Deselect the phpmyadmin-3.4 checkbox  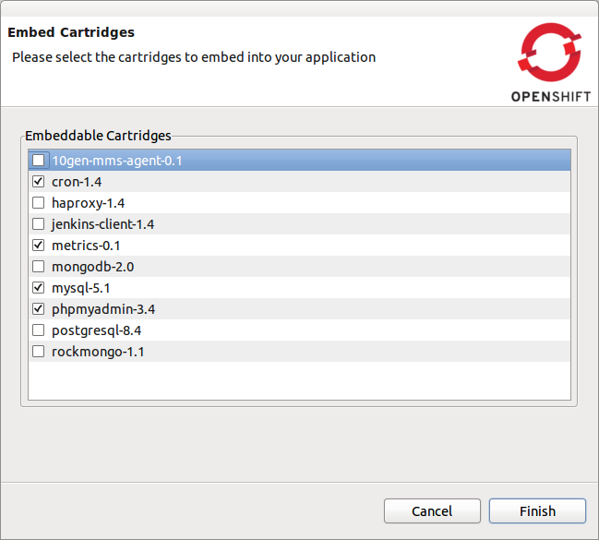[38, 309]
